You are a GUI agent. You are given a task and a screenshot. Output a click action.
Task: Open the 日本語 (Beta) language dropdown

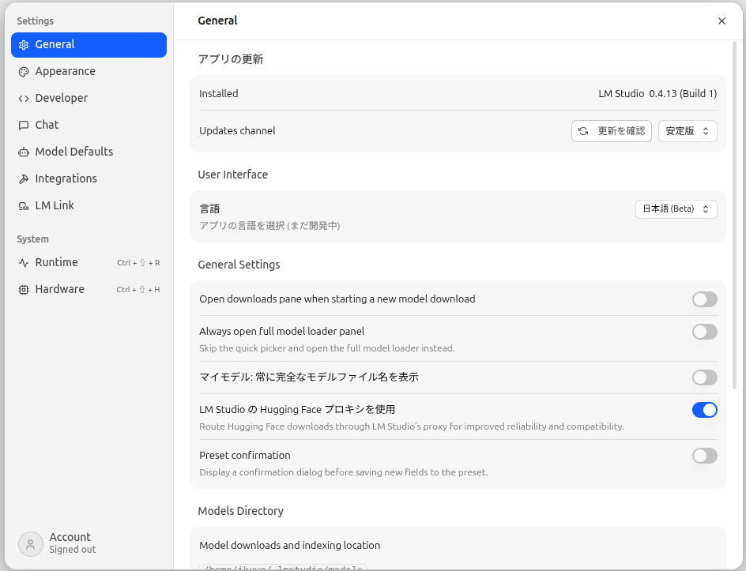click(x=676, y=209)
